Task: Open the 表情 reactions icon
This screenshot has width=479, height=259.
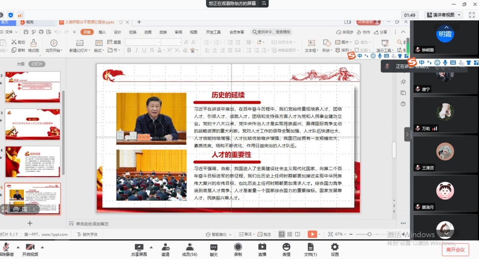Action: 286,247
